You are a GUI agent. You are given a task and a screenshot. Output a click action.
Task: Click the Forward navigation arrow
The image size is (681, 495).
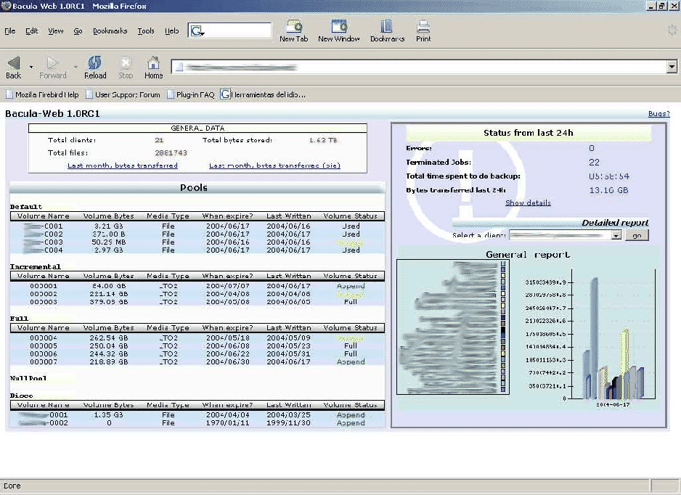tap(53, 67)
